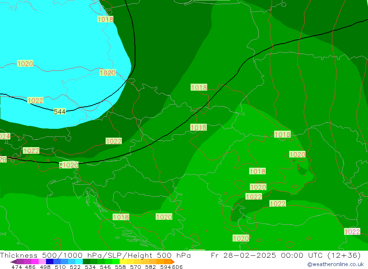Click the 474 value in thickness legend

pyautogui.click(x=17, y=267)
